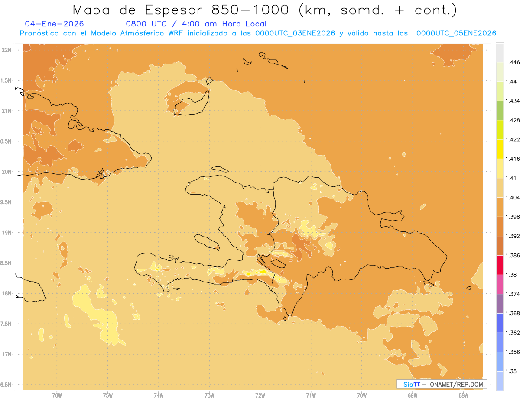The width and height of the screenshot is (520, 401).
Task: Click the '74W' longitude axis label
Action: click(159, 395)
